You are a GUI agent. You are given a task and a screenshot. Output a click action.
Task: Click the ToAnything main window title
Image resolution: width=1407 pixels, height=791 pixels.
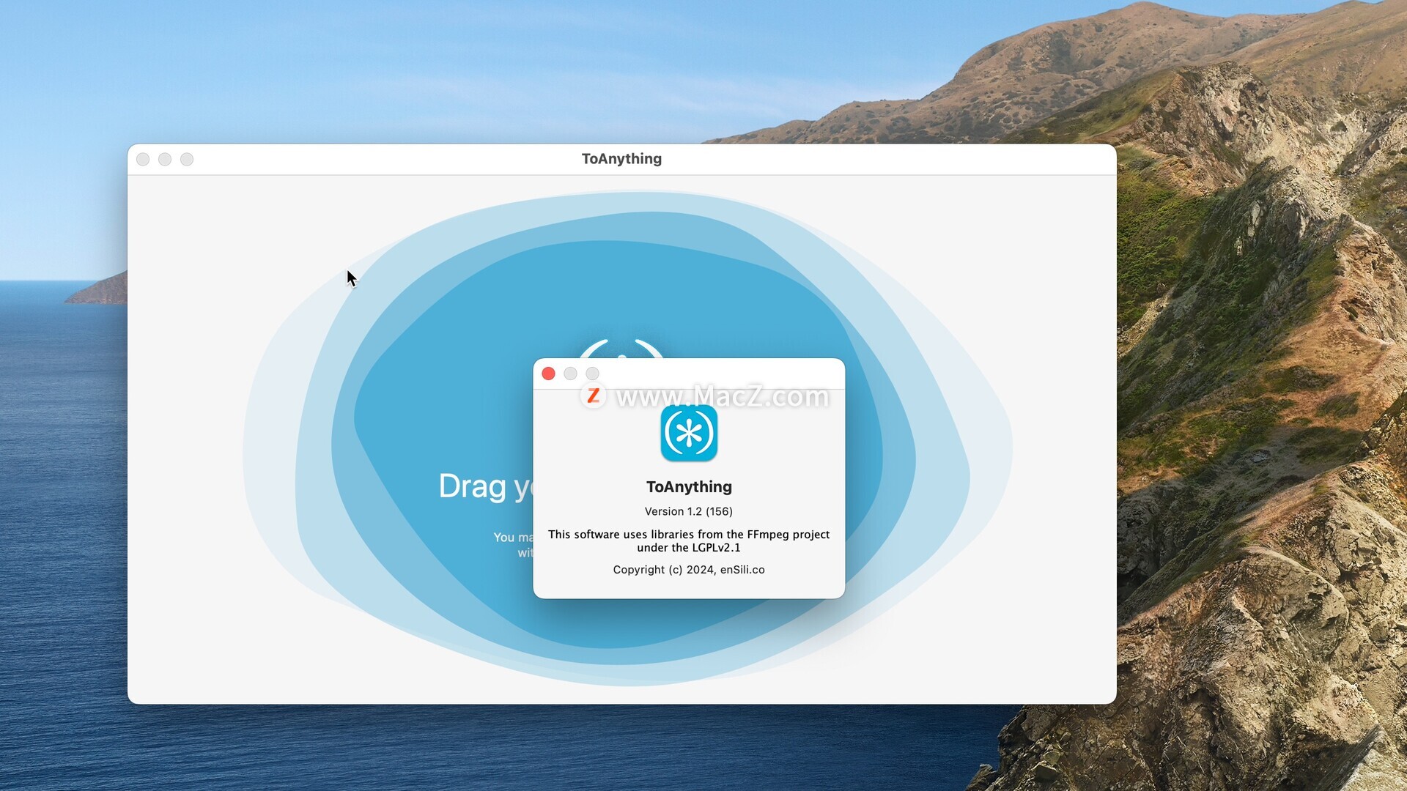621,159
